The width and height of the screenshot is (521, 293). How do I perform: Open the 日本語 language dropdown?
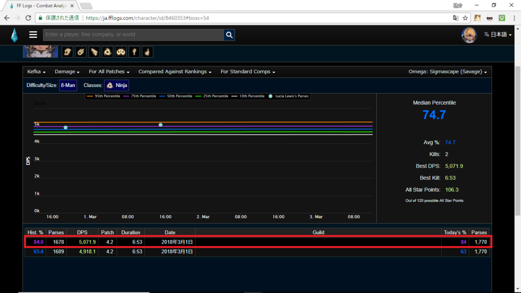pos(498,35)
